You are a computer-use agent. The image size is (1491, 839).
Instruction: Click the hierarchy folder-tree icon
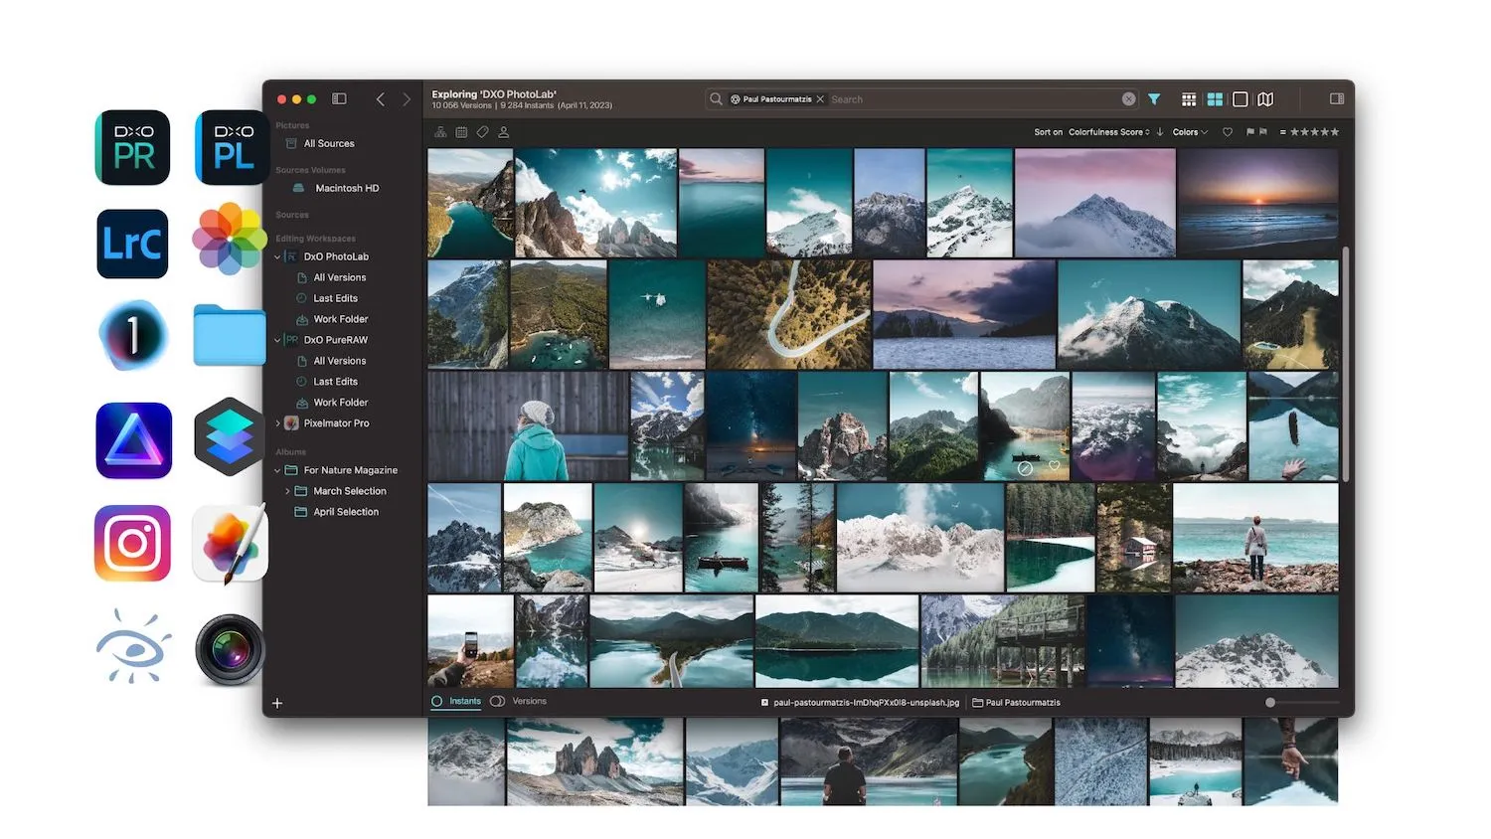[x=440, y=132]
